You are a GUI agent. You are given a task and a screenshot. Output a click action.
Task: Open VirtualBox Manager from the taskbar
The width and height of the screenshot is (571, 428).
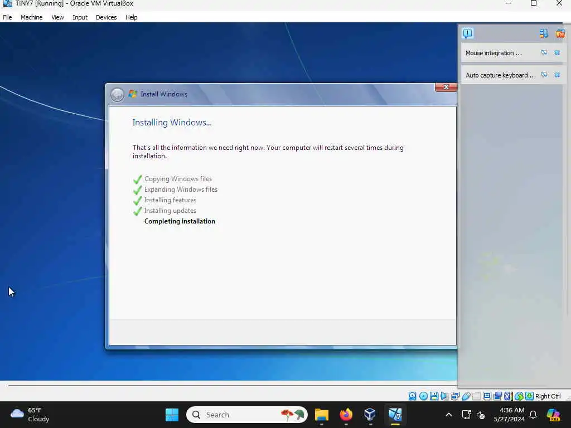tap(370, 415)
